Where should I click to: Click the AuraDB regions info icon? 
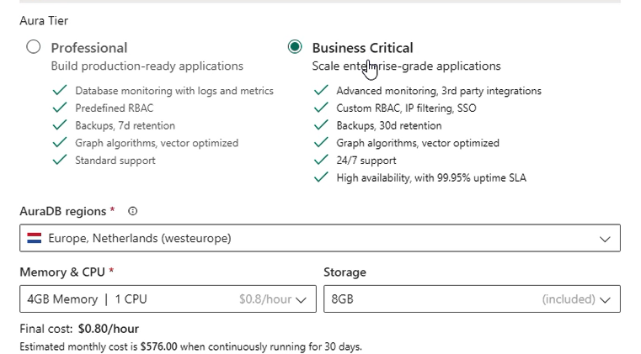coord(132,211)
